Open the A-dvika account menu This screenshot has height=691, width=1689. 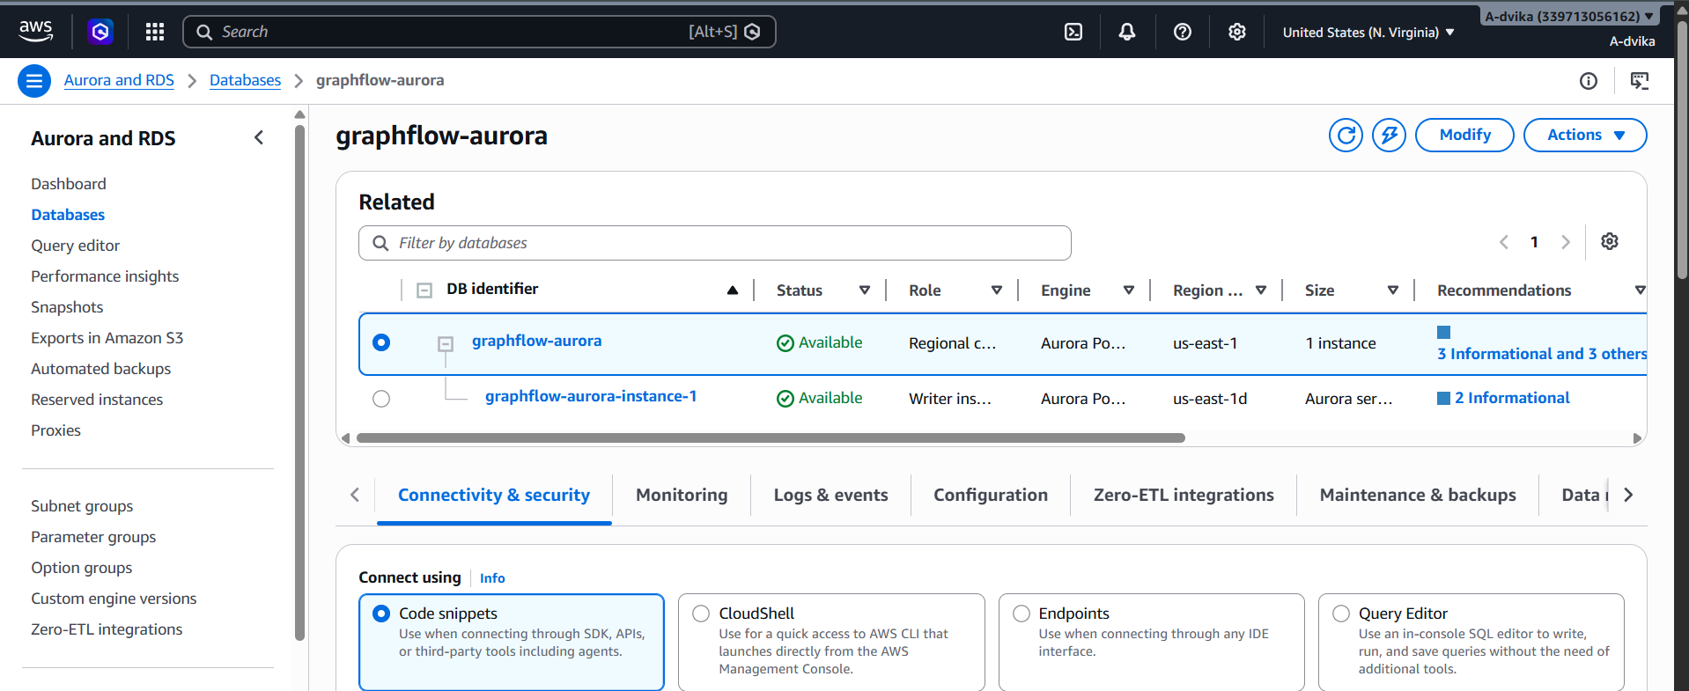tap(1569, 16)
